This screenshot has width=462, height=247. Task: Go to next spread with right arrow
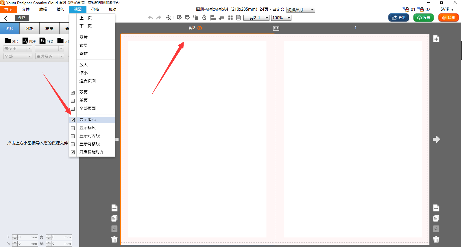(x=436, y=139)
